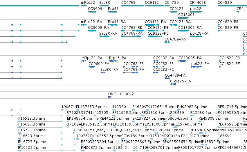Select the CG4789 gene label
The width and height of the screenshot is (247, 152).
[x=172, y=3]
